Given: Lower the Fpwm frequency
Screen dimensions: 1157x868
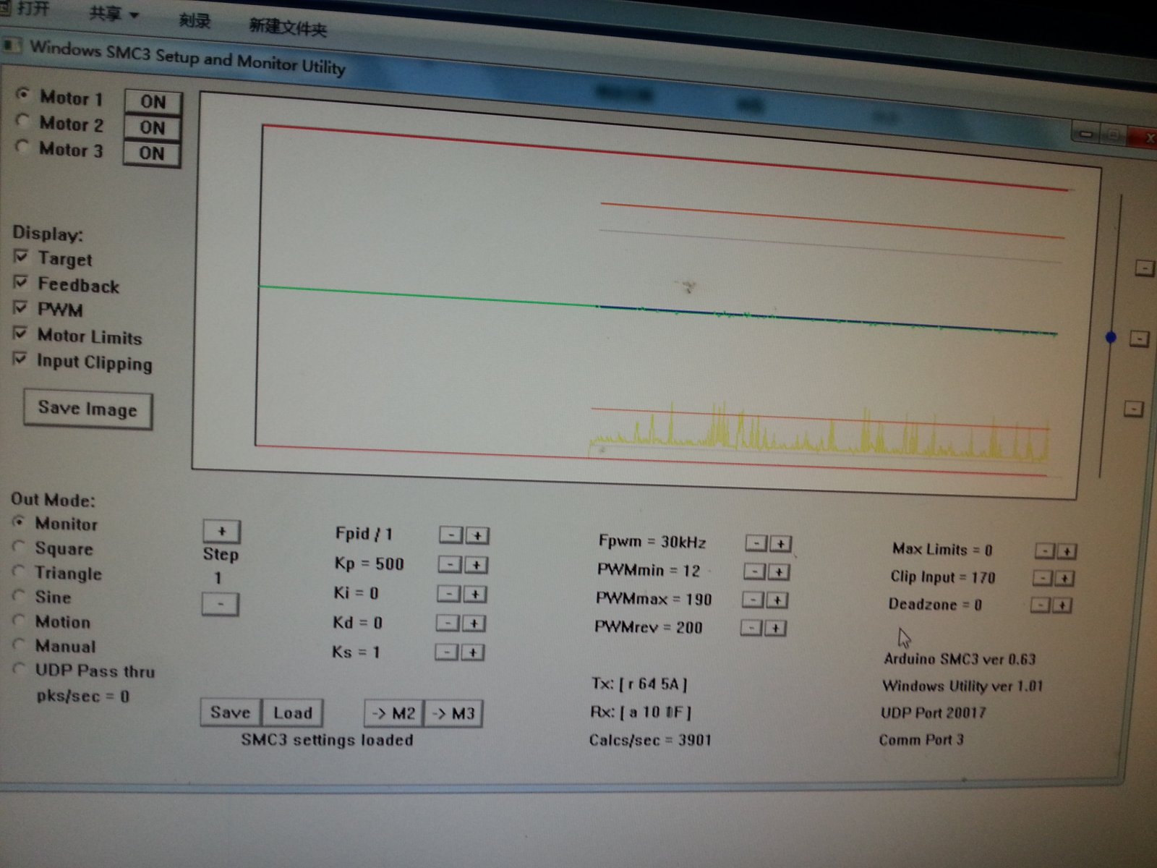Looking at the screenshot, I should 756,543.
